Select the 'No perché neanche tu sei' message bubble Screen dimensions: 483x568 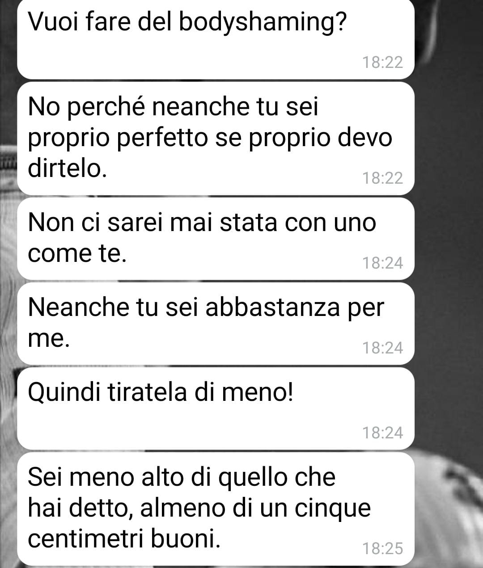(x=216, y=139)
